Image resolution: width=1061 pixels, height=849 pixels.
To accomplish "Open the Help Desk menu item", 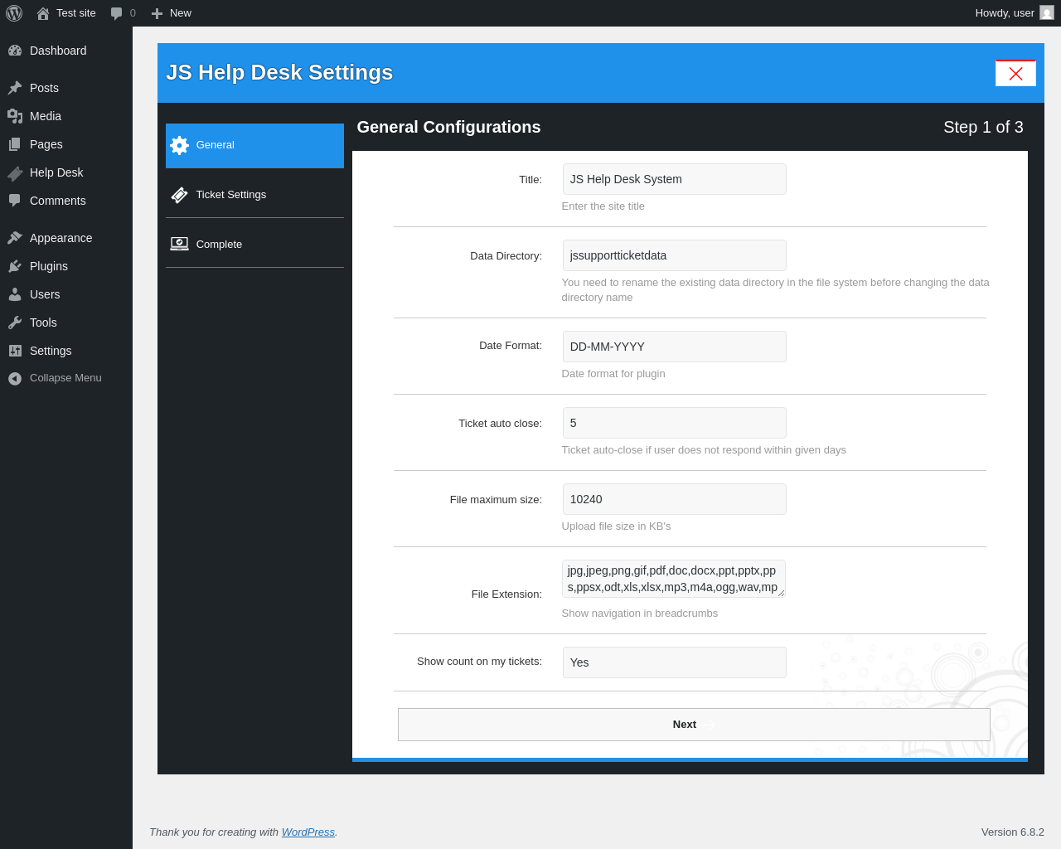I will 66,172.
